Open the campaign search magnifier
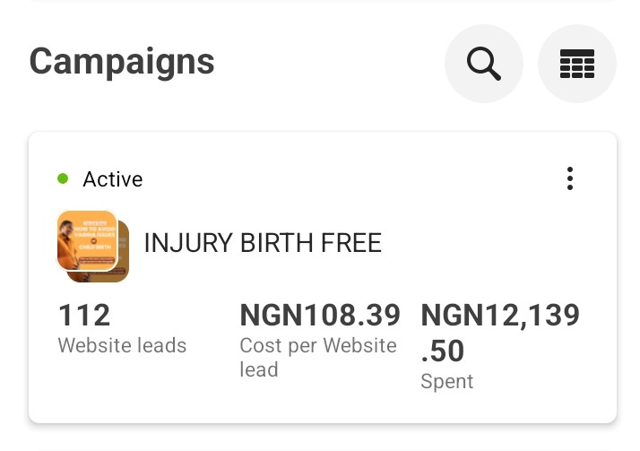The height and width of the screenshot is (451, 640). pyautogui.click(x=484, y=64)
